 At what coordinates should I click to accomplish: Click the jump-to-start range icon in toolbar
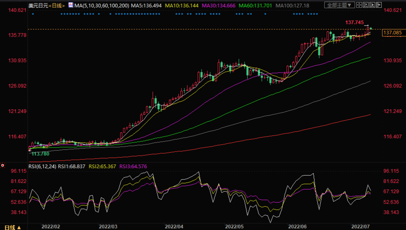click(x=366, y=5)
